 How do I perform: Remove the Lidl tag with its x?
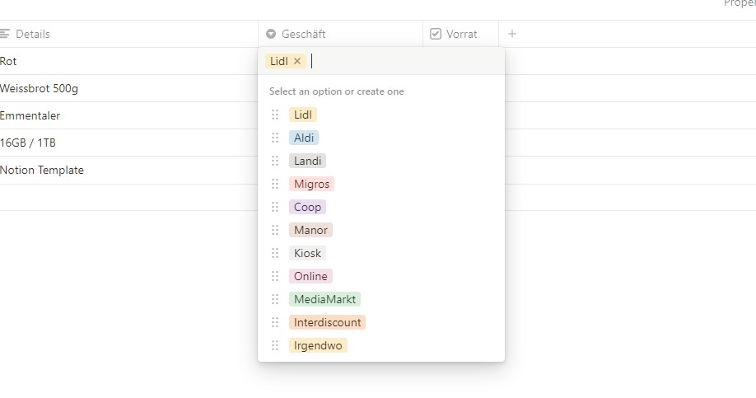coord(297,61)
